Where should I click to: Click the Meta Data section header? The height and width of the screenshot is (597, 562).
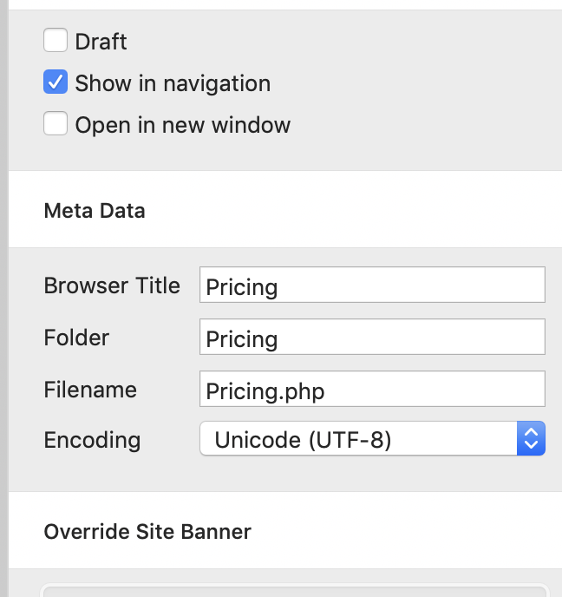95,211
